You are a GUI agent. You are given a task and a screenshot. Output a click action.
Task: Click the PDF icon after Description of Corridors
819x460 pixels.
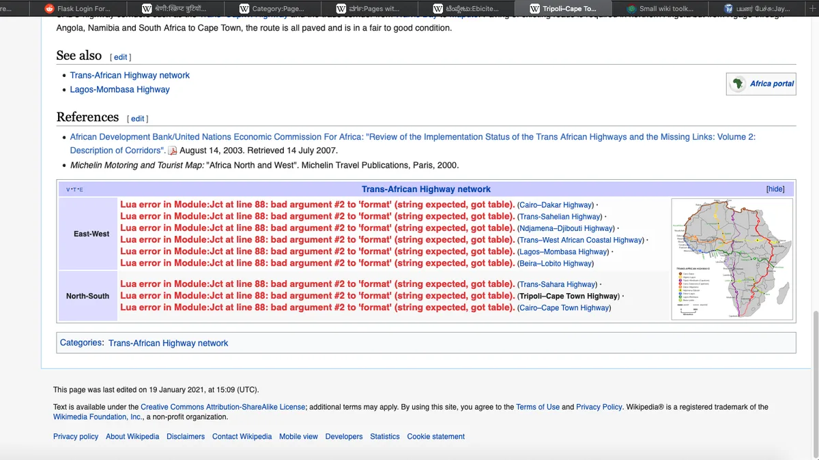pyautogui.click(x=172, y=151)
